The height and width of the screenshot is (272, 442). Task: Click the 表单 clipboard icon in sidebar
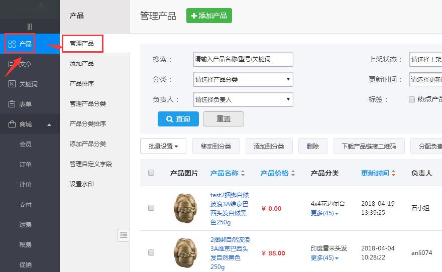tap(12, 104)
